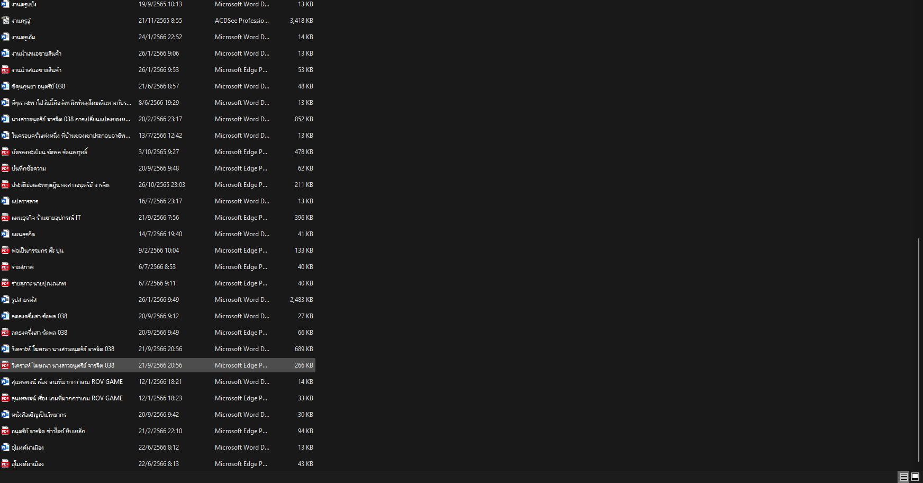This screenshot has width=923, height=483.
Task: Click PDF icon of พ่อเป็นกรรมกร file
Action: (x=5, y=251)
